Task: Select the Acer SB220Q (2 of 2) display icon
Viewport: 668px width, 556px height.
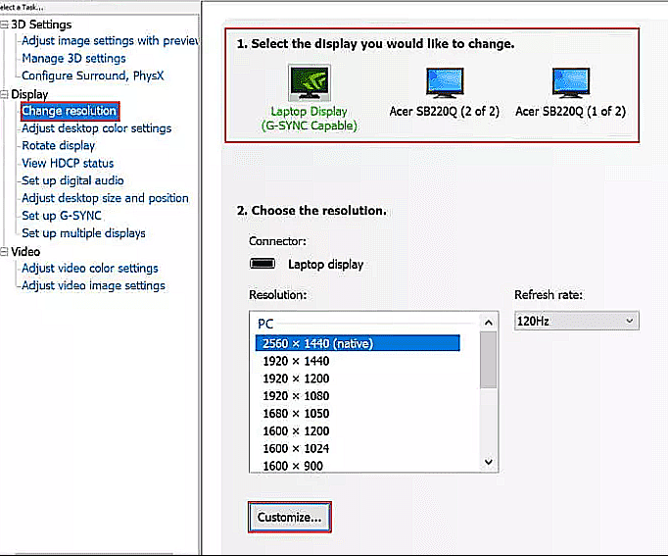Action: click(445, 82)
